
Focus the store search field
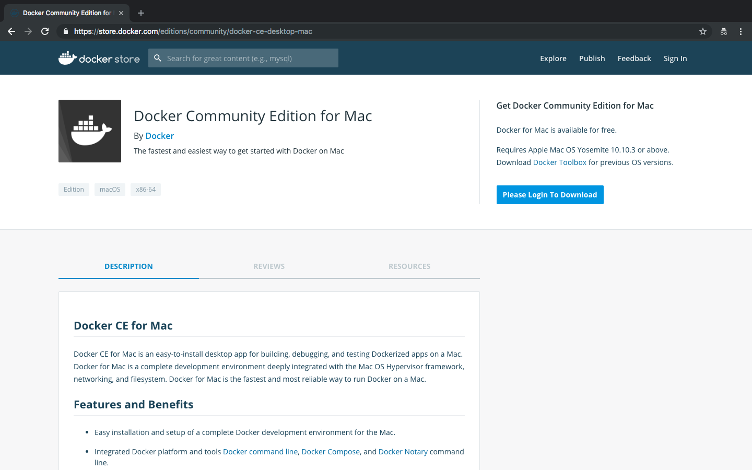point(243,58)
